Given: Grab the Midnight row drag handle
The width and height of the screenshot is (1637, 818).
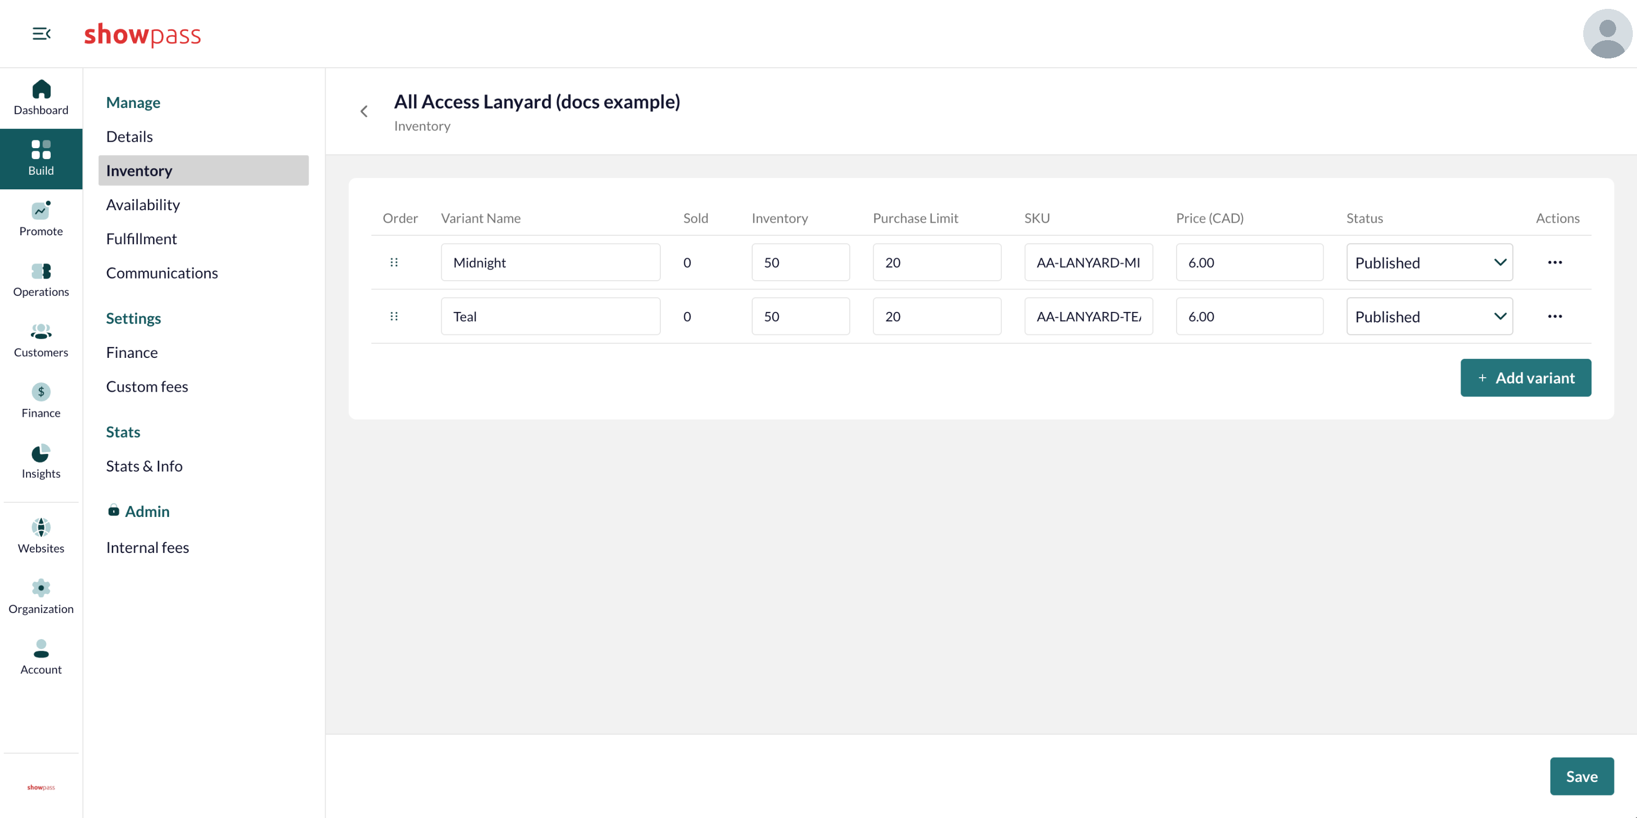Looking at the screenshot, I should coord(394,262).
